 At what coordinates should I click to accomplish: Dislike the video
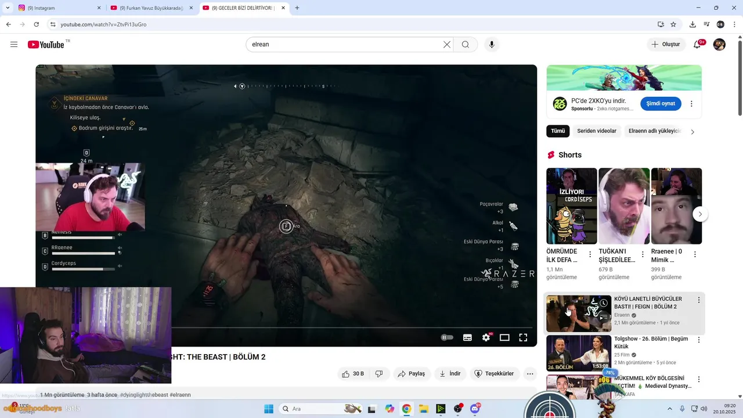coord(379,374)
